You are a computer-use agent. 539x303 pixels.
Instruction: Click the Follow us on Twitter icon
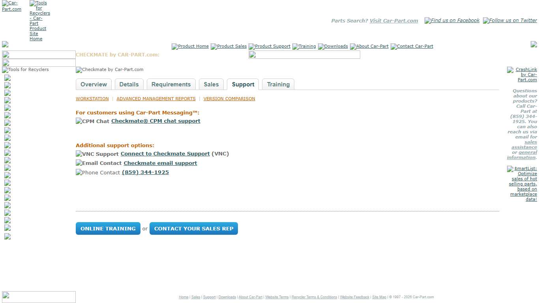510,21
